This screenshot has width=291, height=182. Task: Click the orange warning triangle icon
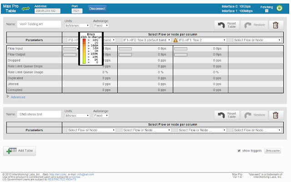(176, 40)
